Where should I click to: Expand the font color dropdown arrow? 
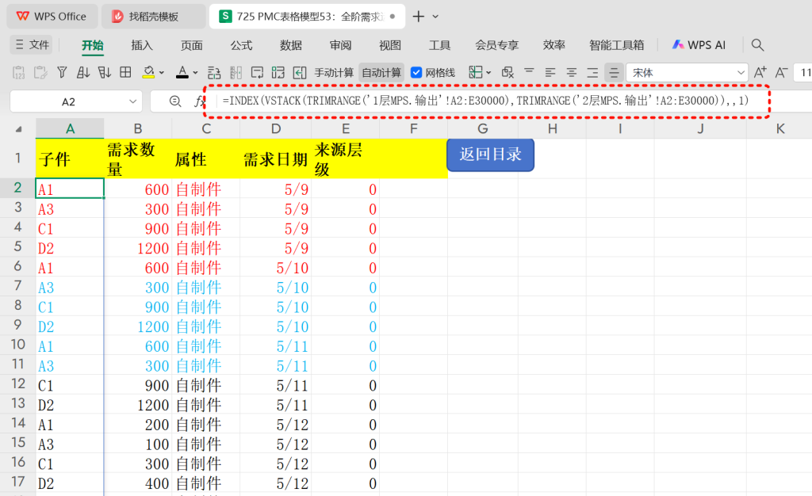(195, 73)
